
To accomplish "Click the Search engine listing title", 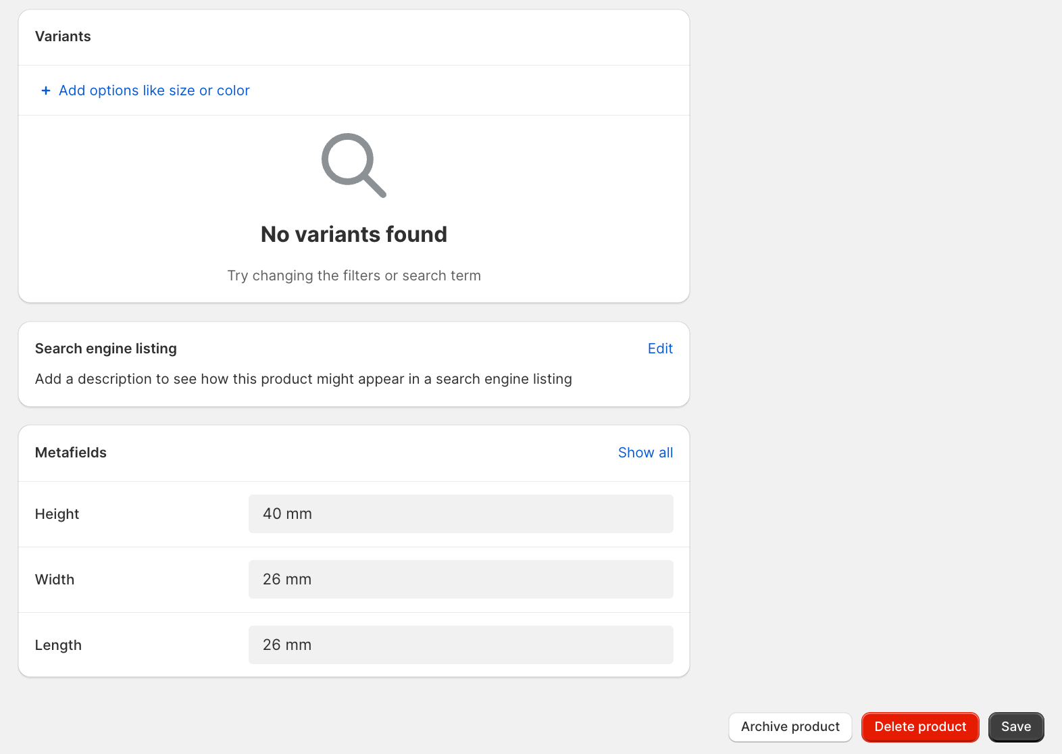I will 106,349.
